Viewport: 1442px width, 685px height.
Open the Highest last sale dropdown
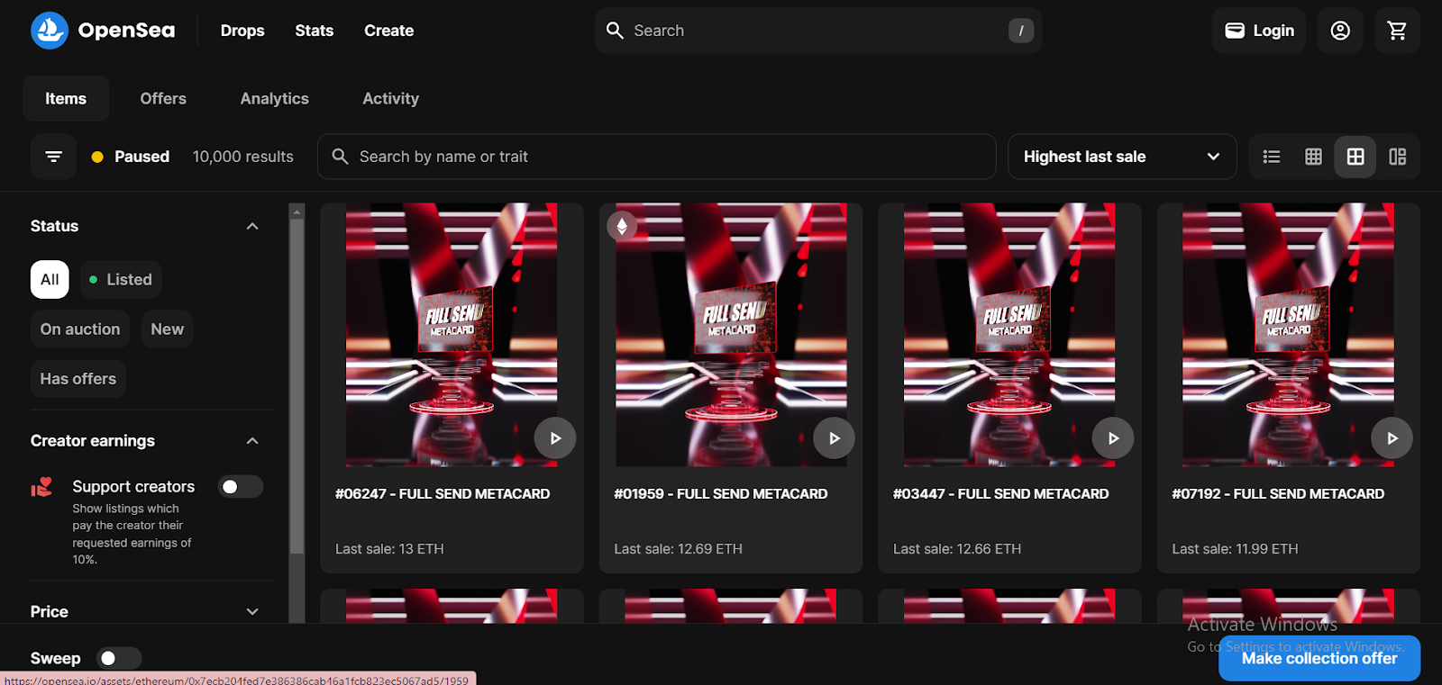point(1121,157)
